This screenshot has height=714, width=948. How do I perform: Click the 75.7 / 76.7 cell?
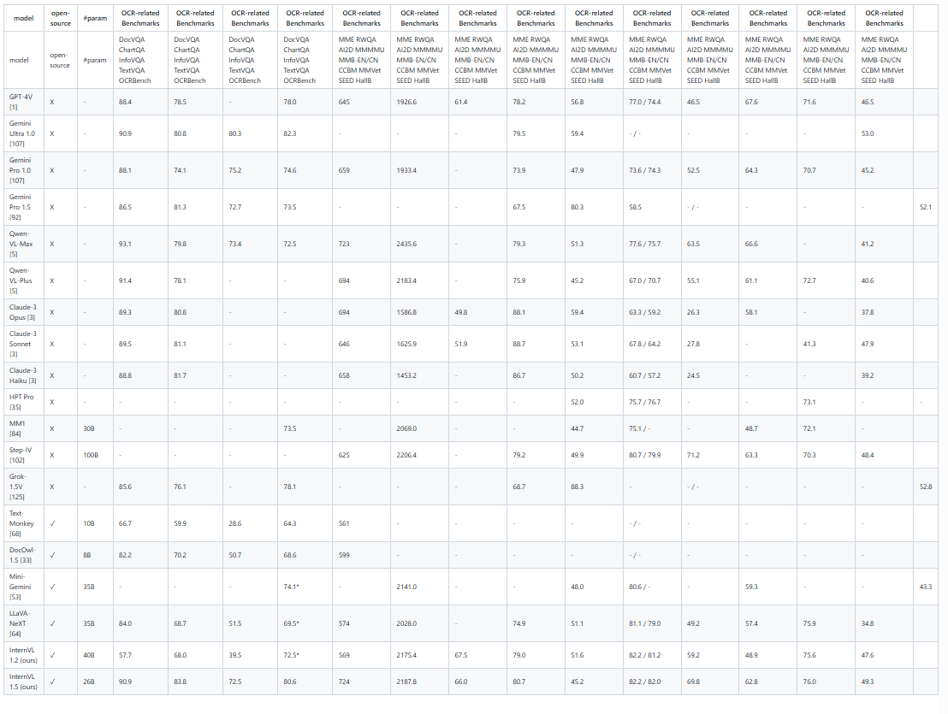652,402
